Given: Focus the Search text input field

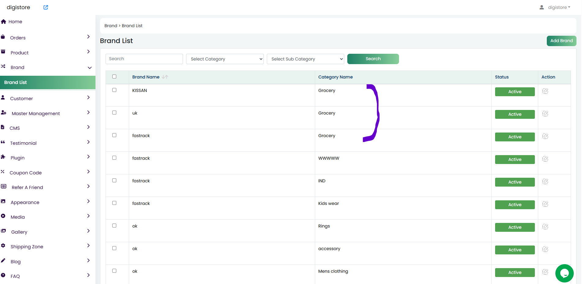Looking at the screenshot, I should tap(144, 59).
